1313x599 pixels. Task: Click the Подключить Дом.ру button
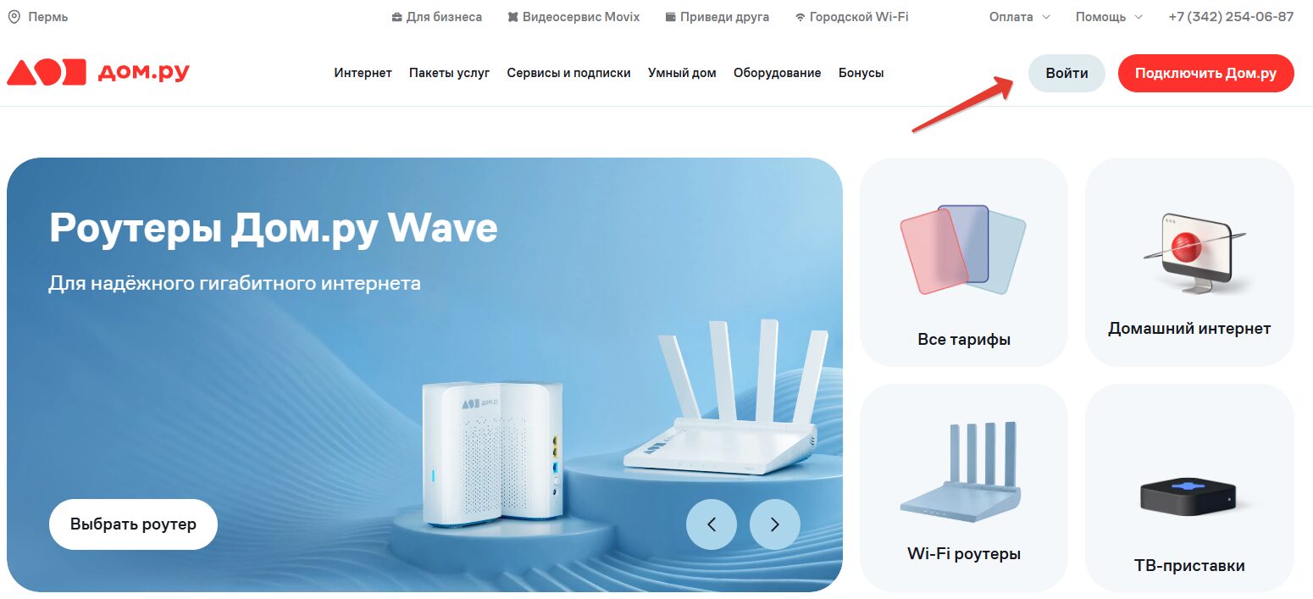point(1206,73)
